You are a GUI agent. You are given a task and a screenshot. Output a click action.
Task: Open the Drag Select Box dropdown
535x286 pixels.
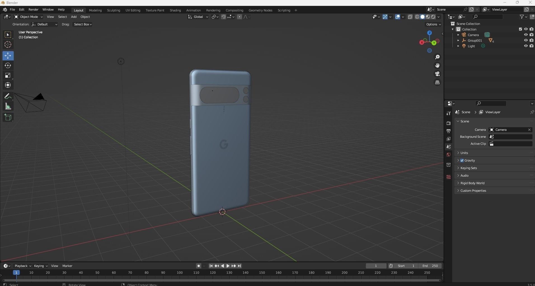tap(83, 24)
